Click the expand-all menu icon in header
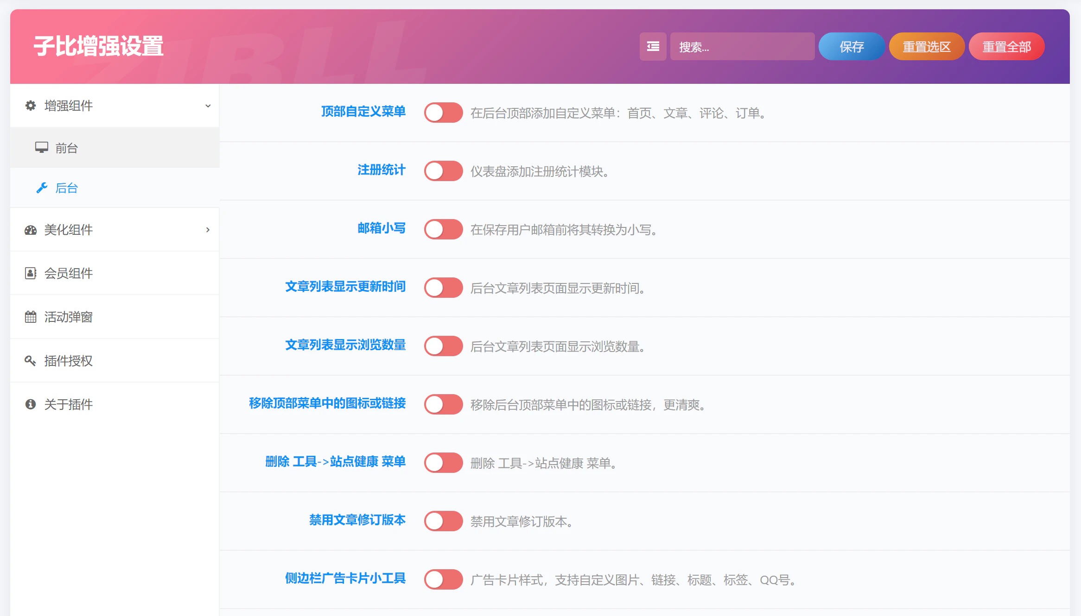The image size is (1081, 616). pyautogui.click(x=653, y=46)
